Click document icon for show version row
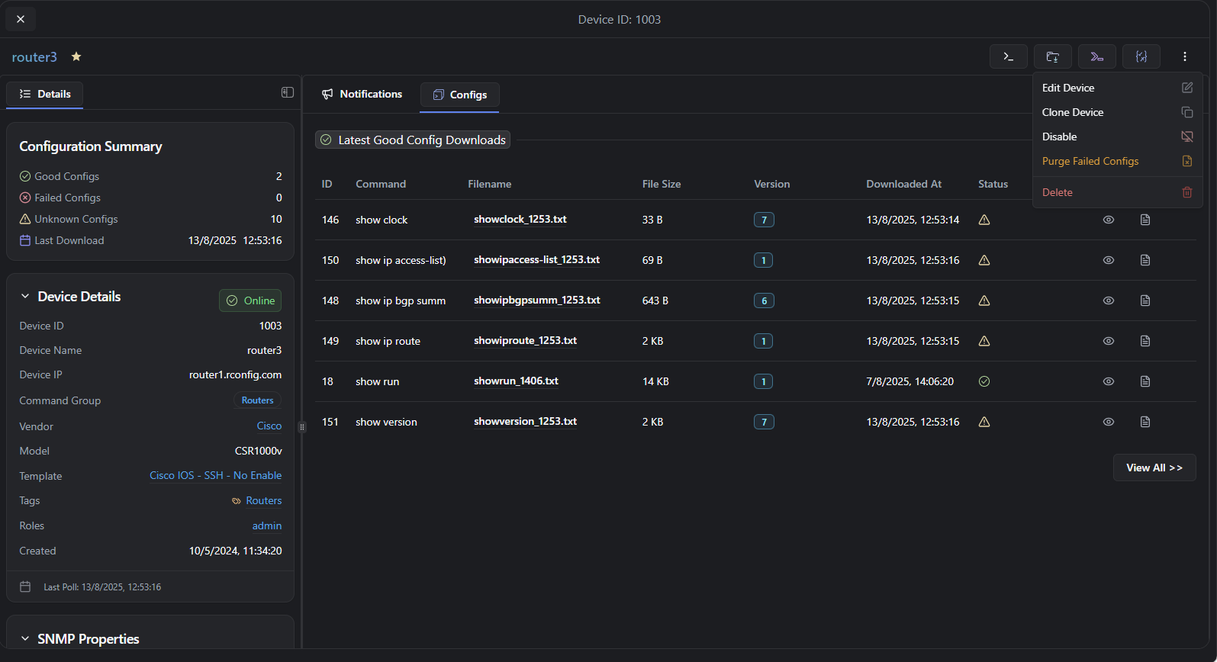The image size is (1217, 662). [x=1145, y=422]
